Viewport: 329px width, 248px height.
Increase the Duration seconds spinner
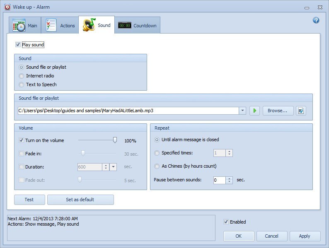[106, 165]
